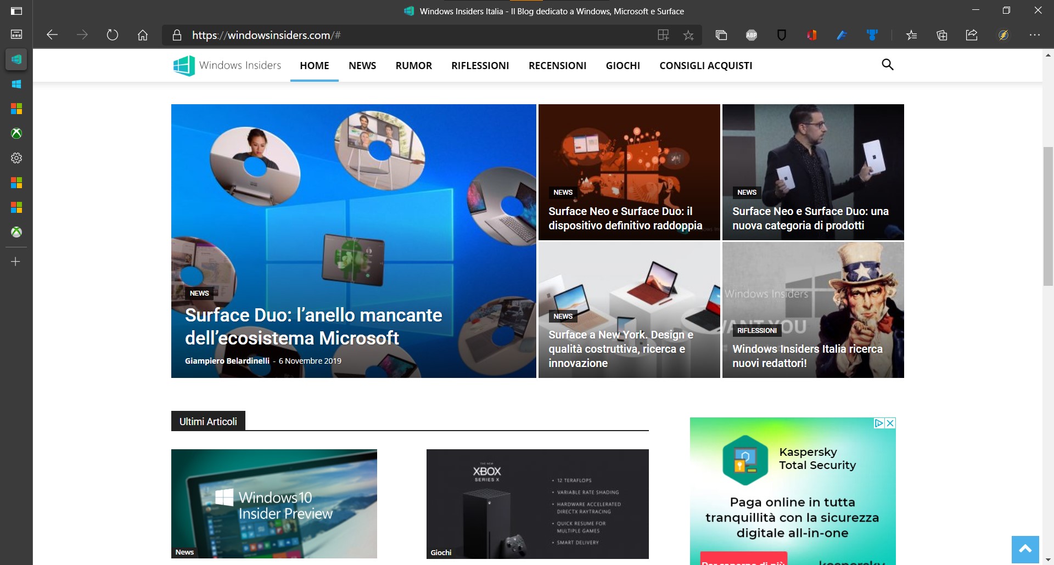Switch to the Settings gear tab

tap(16, 158)
